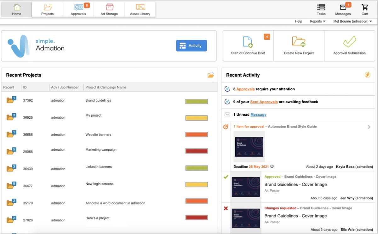Open the Tasks list icon
The width and height of the screenshot is (378, 234).
tap(321, 7)
